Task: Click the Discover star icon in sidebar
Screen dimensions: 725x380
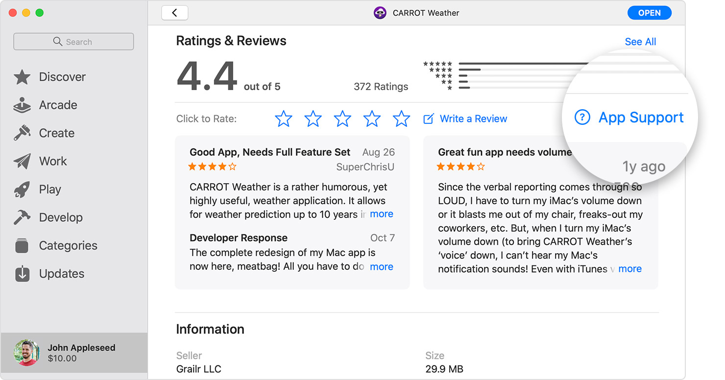Action: (x=22, y=77)
